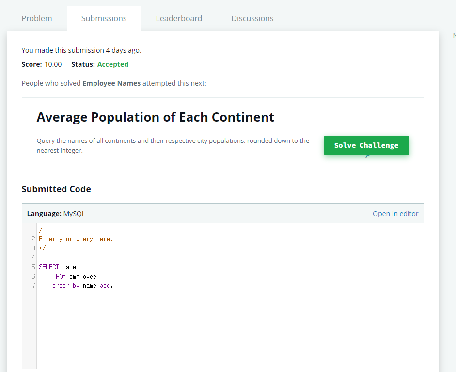This screenshot has width=456, height=372.
Task: Click the FROM employee code line
Action: [x=74, y=277]
